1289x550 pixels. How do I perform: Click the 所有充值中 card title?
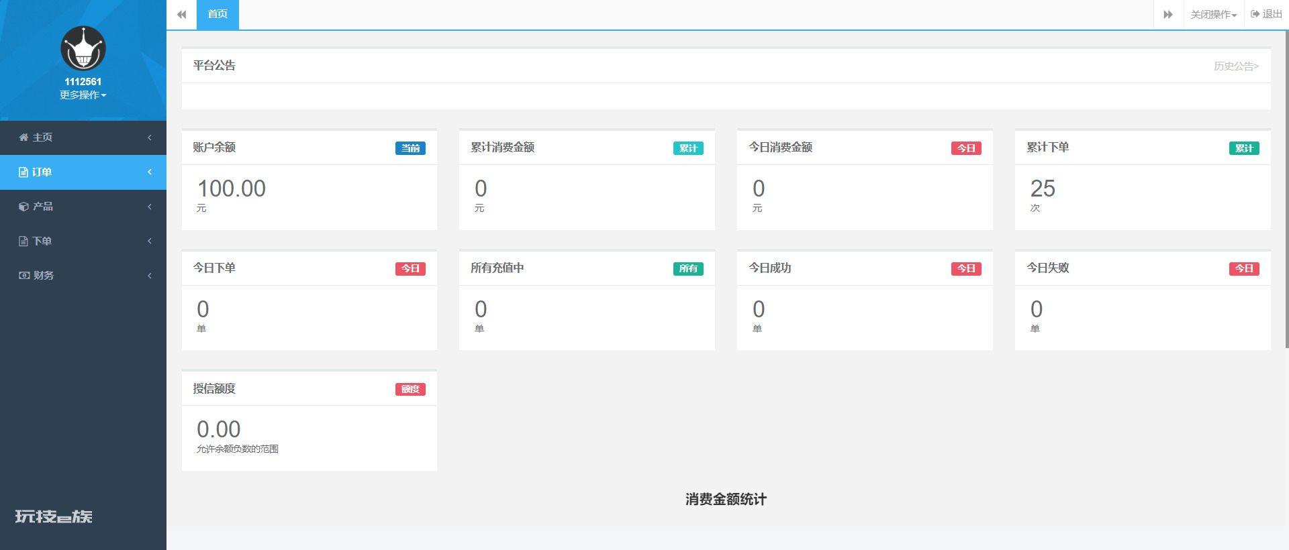pos(497,268)
